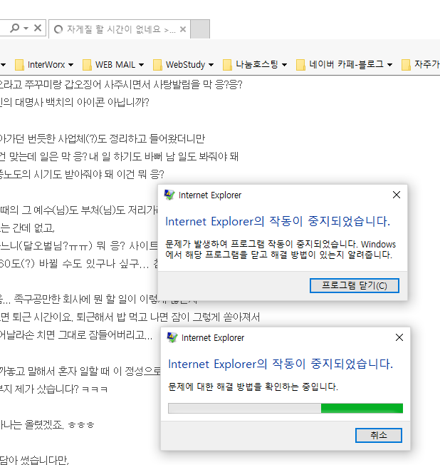Open a new blank tab

201,29
